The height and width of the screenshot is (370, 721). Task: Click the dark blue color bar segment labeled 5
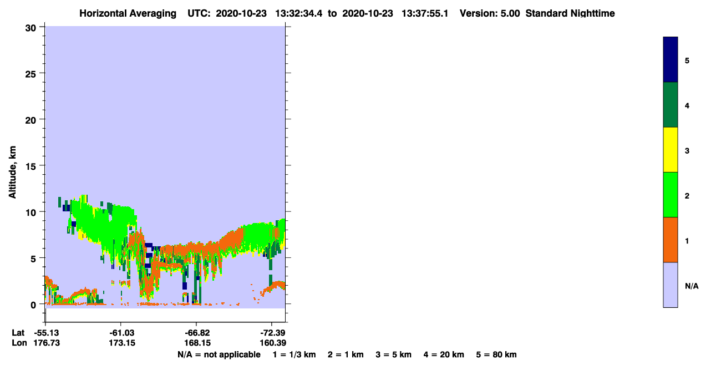click(x=671, y=60)
